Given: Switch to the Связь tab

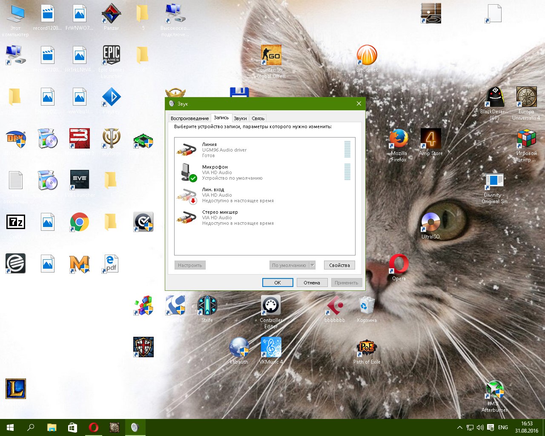Looking at the screenshot, I should pyautogui.click(x=258, y=118).
